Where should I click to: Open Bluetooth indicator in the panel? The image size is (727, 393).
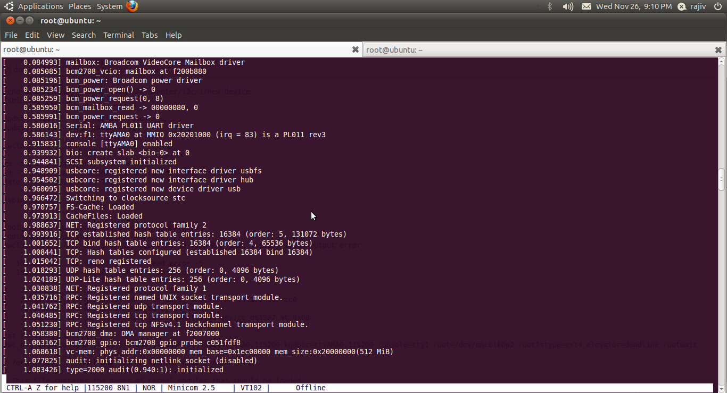[x=549, y=6]
